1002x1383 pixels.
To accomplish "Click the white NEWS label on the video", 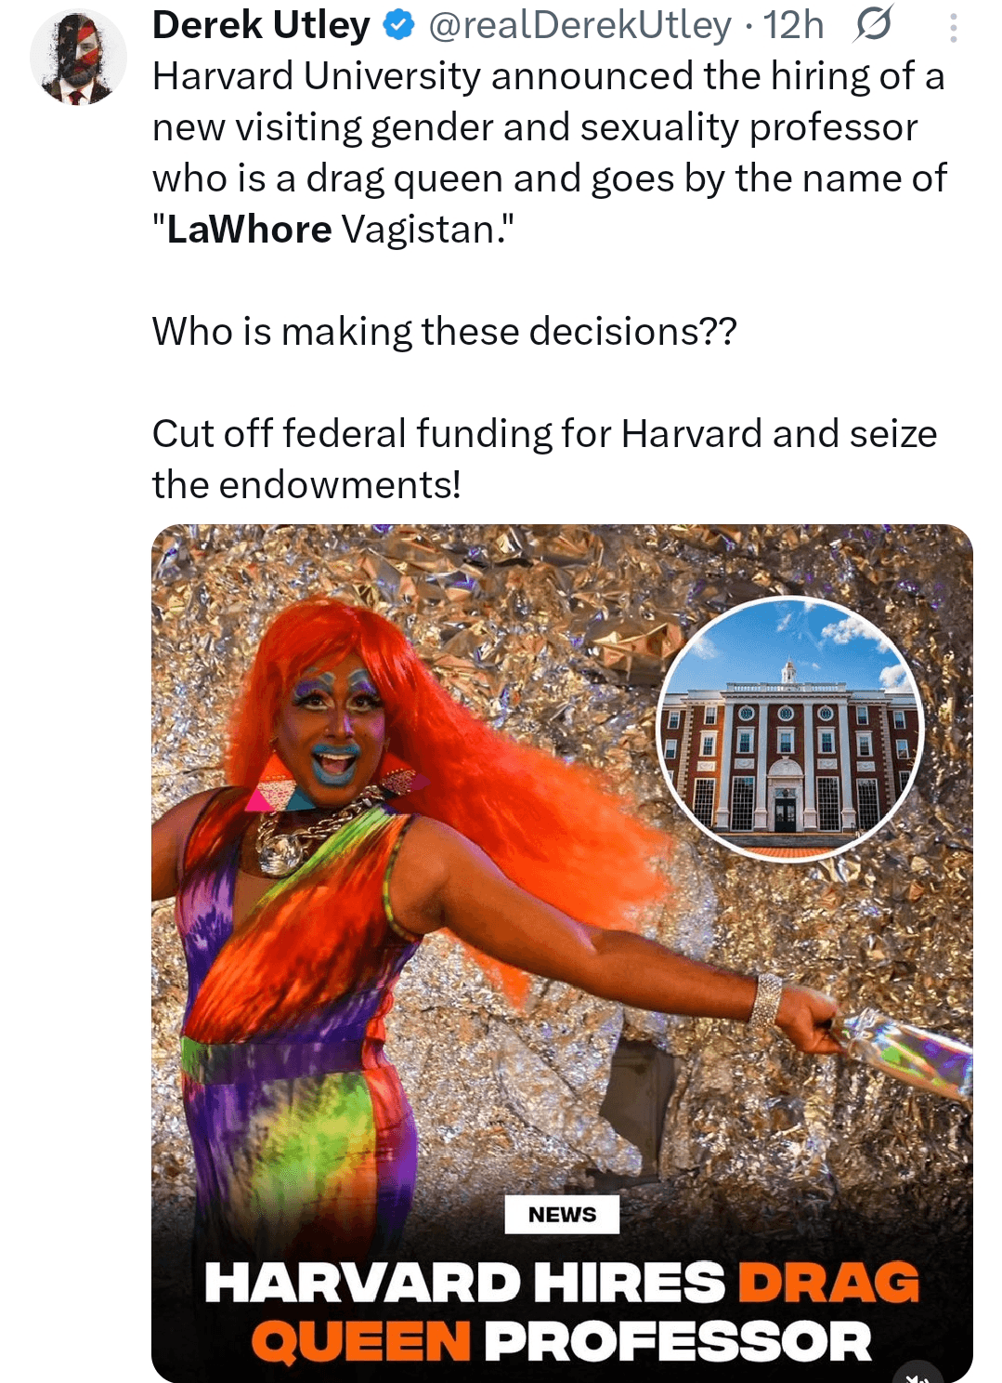I will (562, 1214).
